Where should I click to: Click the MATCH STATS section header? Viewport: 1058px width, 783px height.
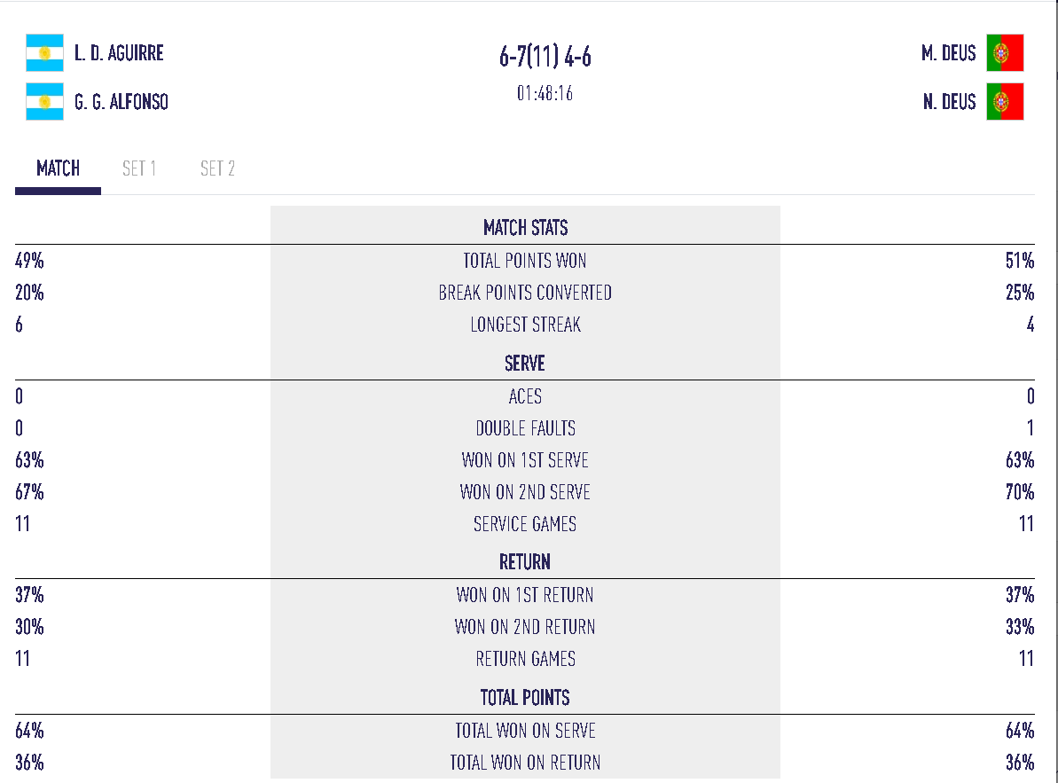click(x=526, y=228)
